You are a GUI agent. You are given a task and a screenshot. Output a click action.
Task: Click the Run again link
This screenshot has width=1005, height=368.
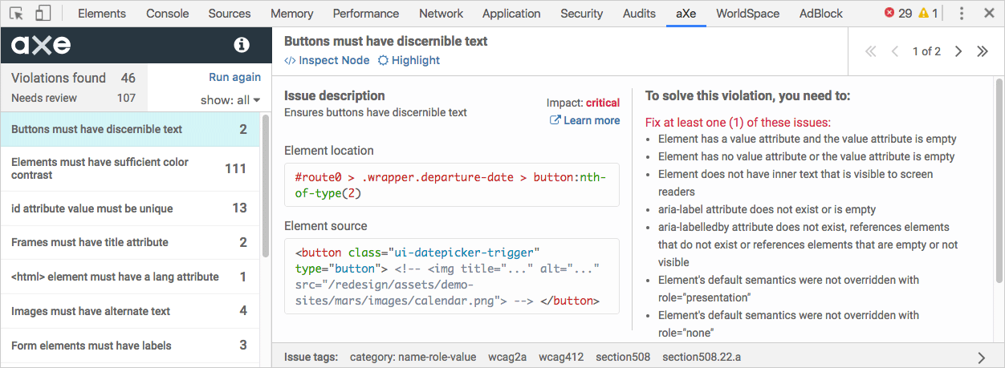[x=234, y=77]
